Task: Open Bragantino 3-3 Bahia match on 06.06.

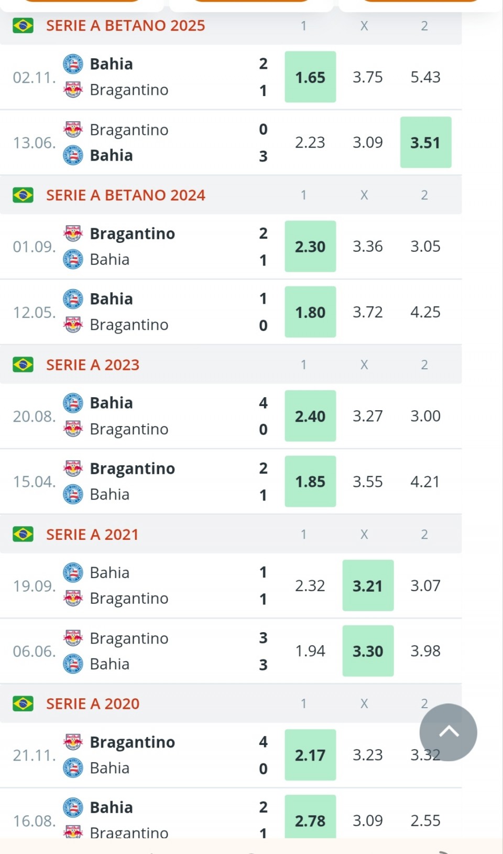Action: click(x=157, y=651)
